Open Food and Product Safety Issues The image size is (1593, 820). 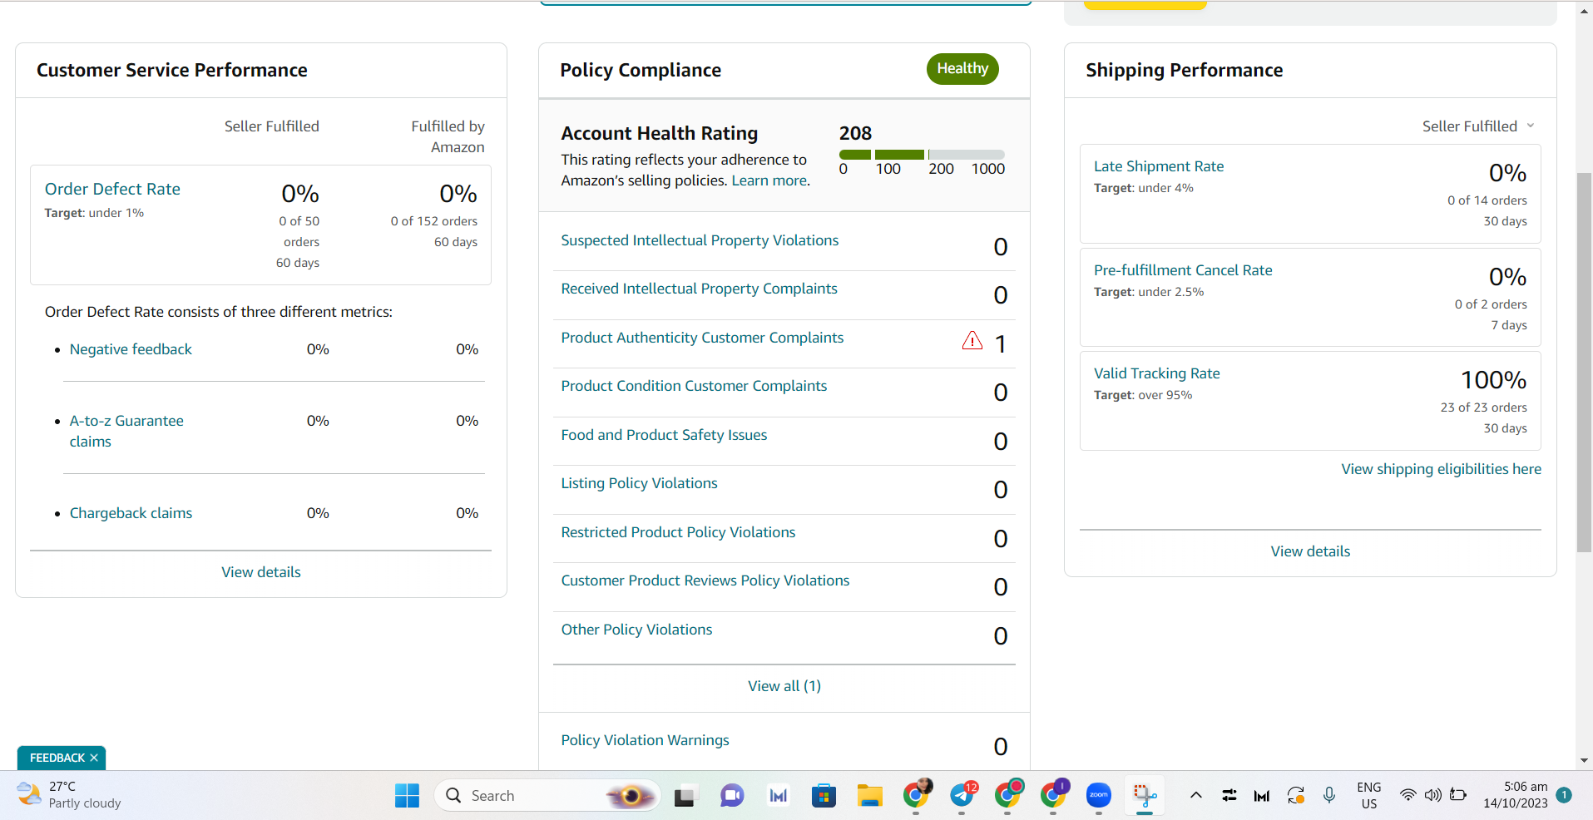tap(664, 435)
